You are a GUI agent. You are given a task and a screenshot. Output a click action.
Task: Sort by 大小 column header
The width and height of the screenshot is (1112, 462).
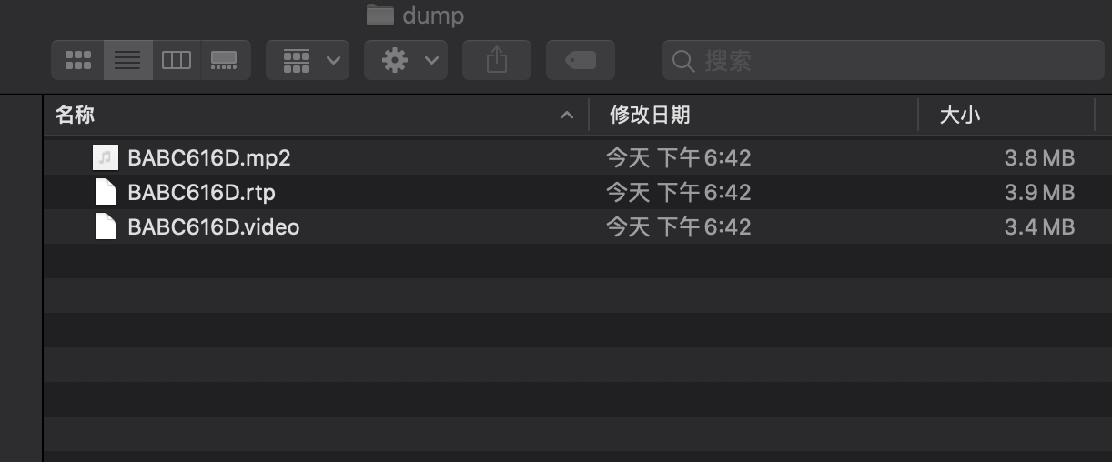(x=959, y=115)
